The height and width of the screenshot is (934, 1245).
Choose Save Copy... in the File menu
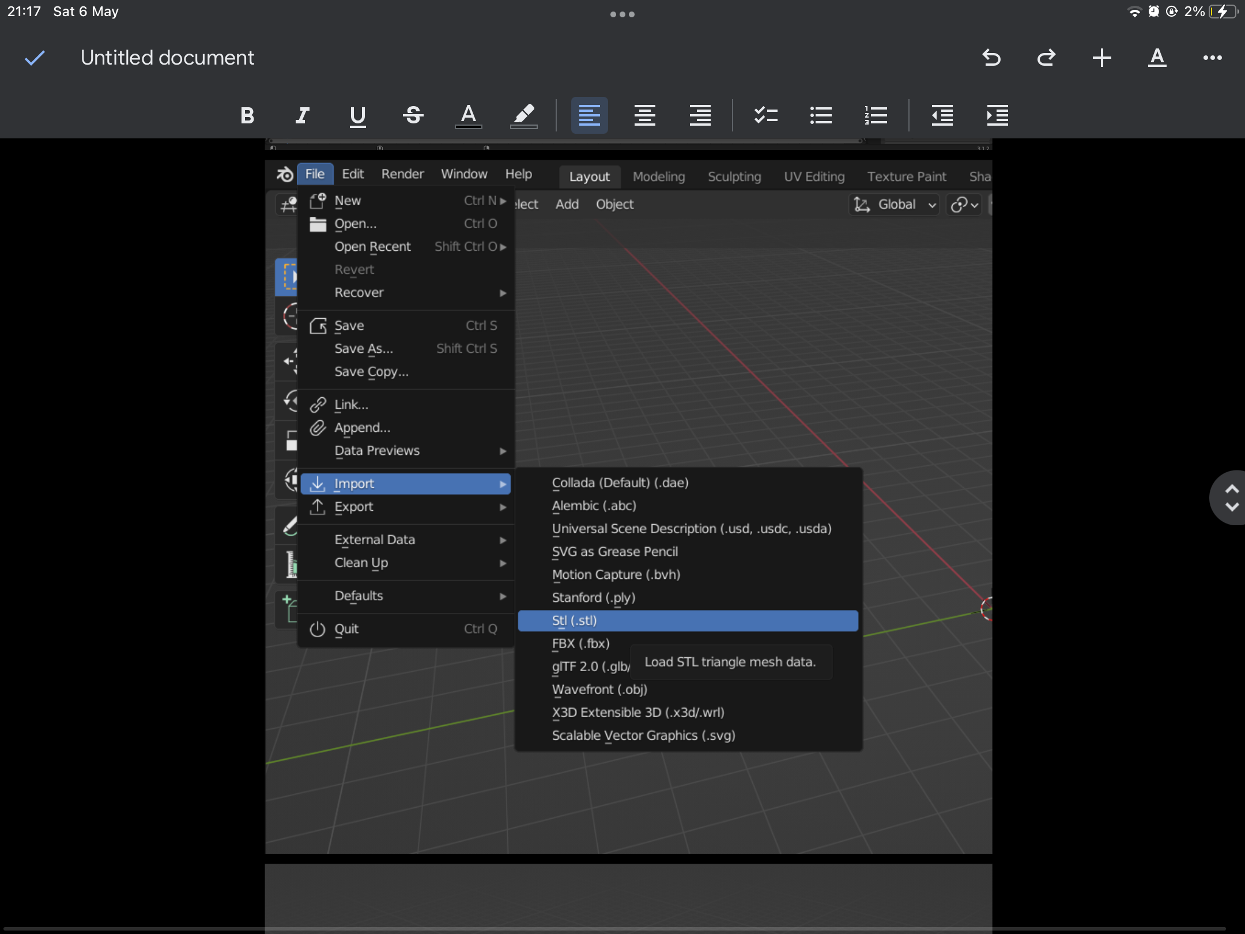click(407, 372)
